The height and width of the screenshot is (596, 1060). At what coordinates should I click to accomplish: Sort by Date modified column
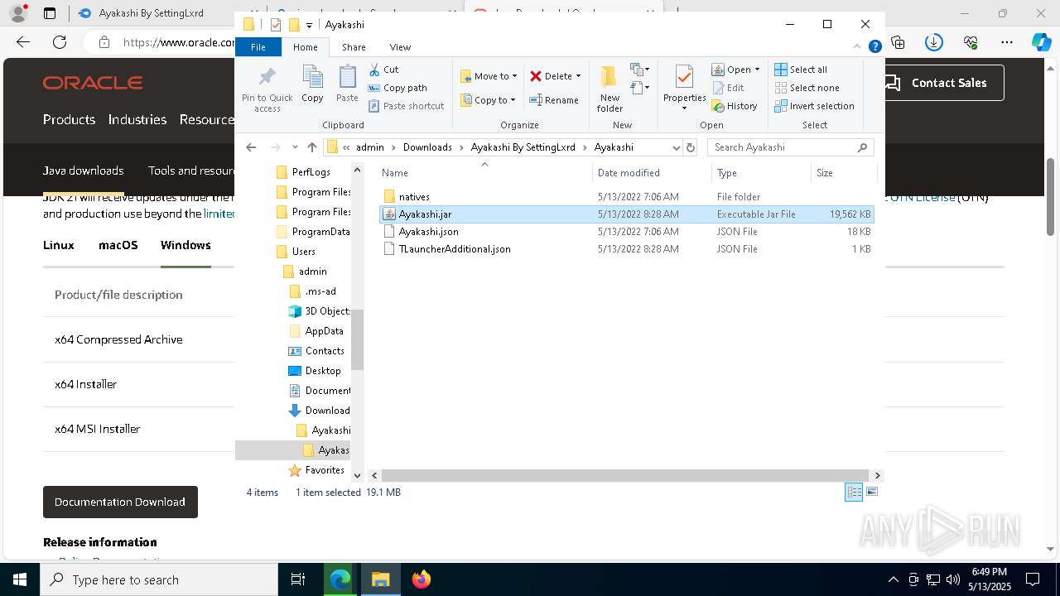click(652, 172)
